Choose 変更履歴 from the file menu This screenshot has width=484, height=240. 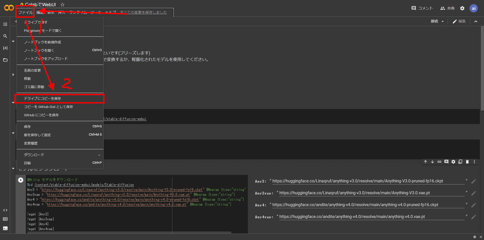(31, 143)
